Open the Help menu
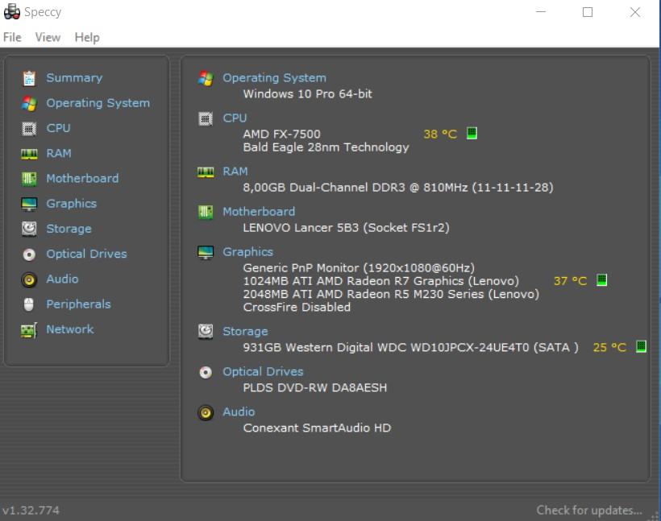 pos(87,38)
